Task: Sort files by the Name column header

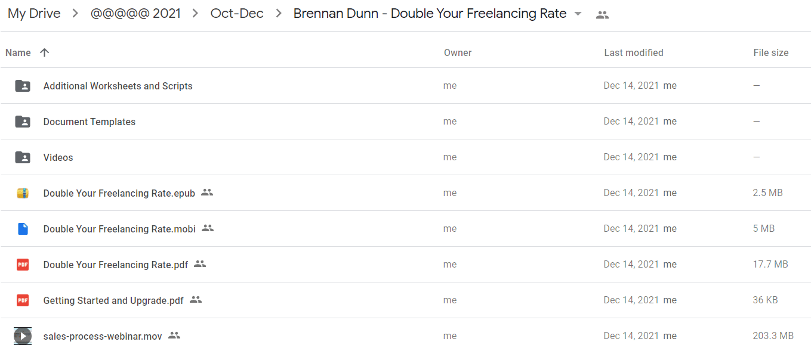Action: (18, 52)
